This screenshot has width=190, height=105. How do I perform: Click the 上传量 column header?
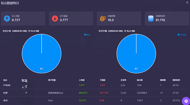pos(82,80)
